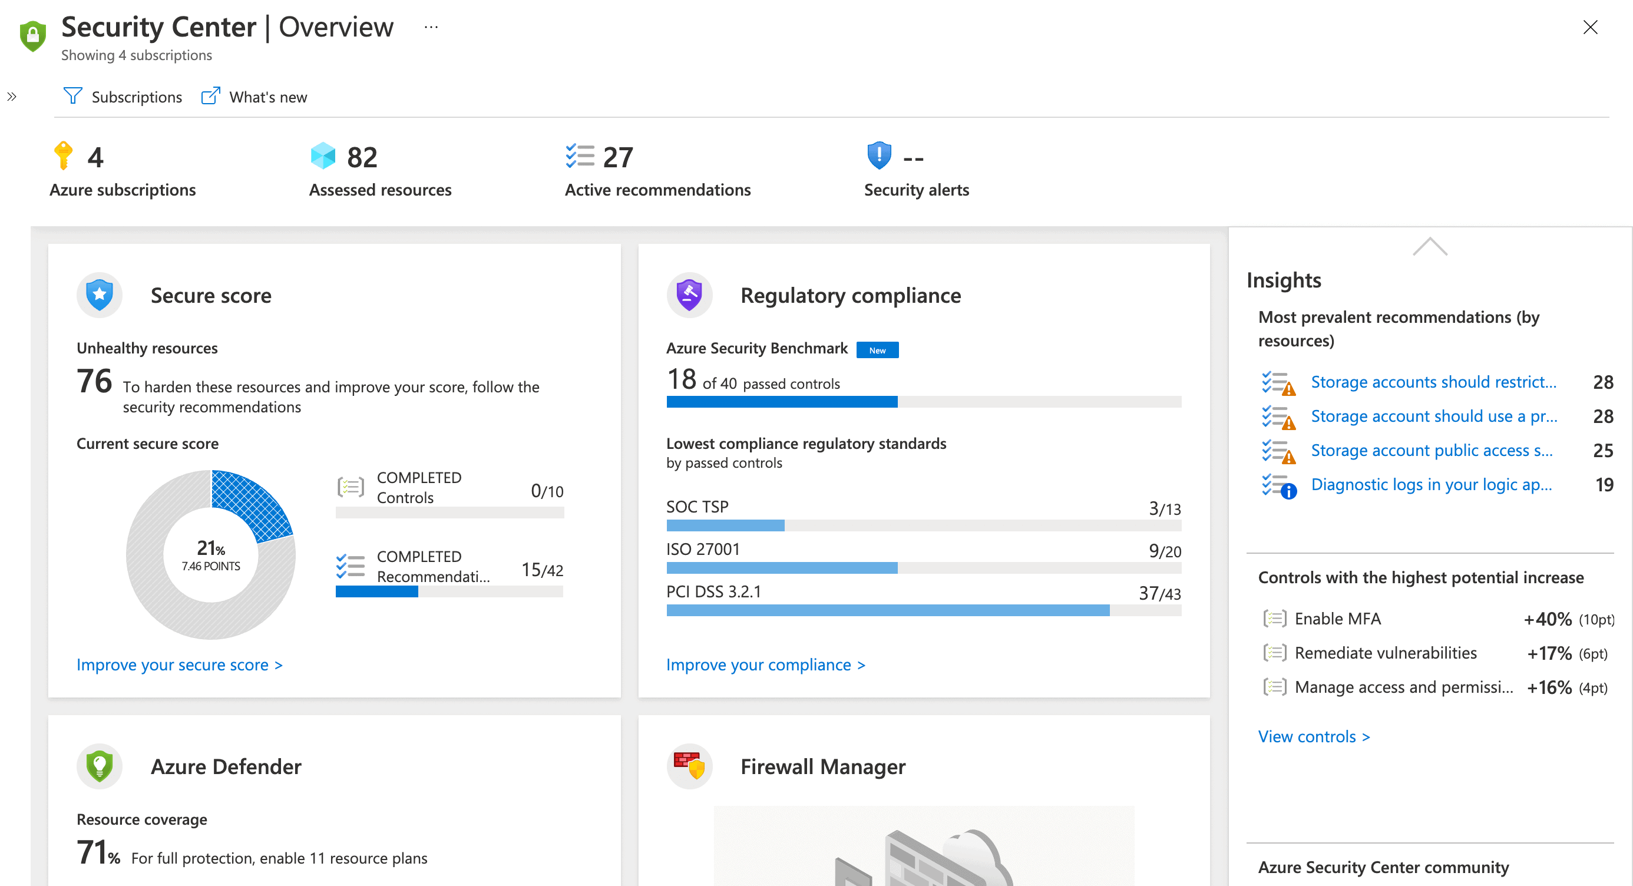This screenshot has width=1633, height=886.
Task: Click the Security alerts blue shield icon
Action: coord(878,156)
